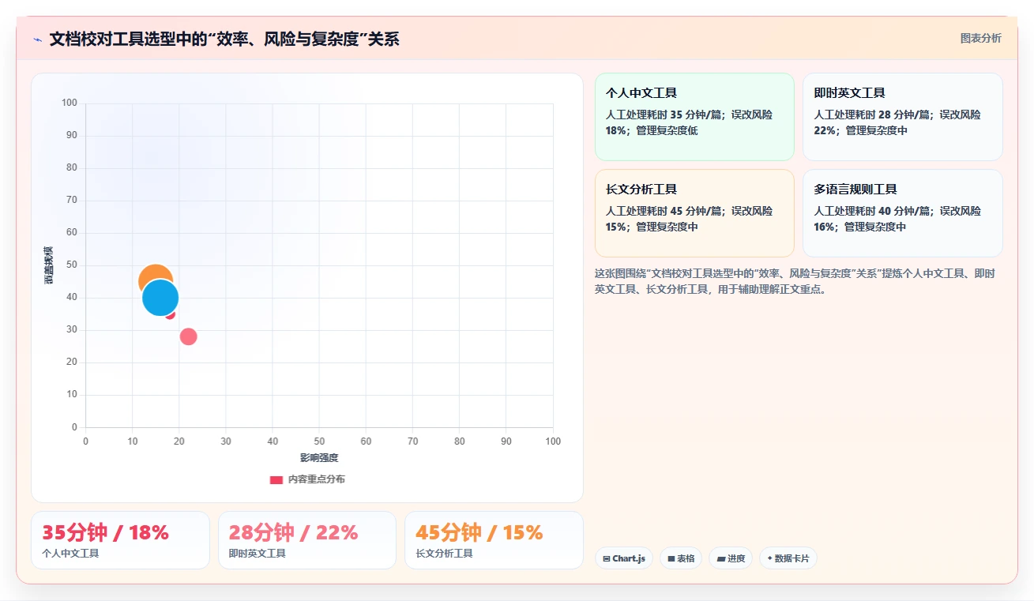The width and height of the screenshot is (1034, 601).
Task: Open the 即时英文工具 info card
Action: (x=903, y=117)
